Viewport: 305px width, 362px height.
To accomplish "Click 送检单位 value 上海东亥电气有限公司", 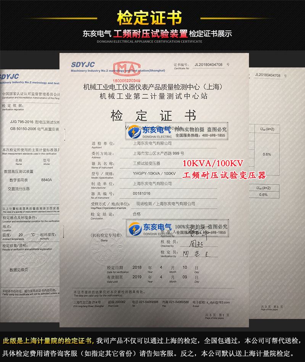I will (152, 143).
